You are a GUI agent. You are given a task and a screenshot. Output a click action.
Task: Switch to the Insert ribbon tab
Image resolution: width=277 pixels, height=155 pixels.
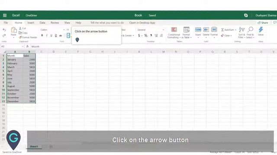coord(31,23)
